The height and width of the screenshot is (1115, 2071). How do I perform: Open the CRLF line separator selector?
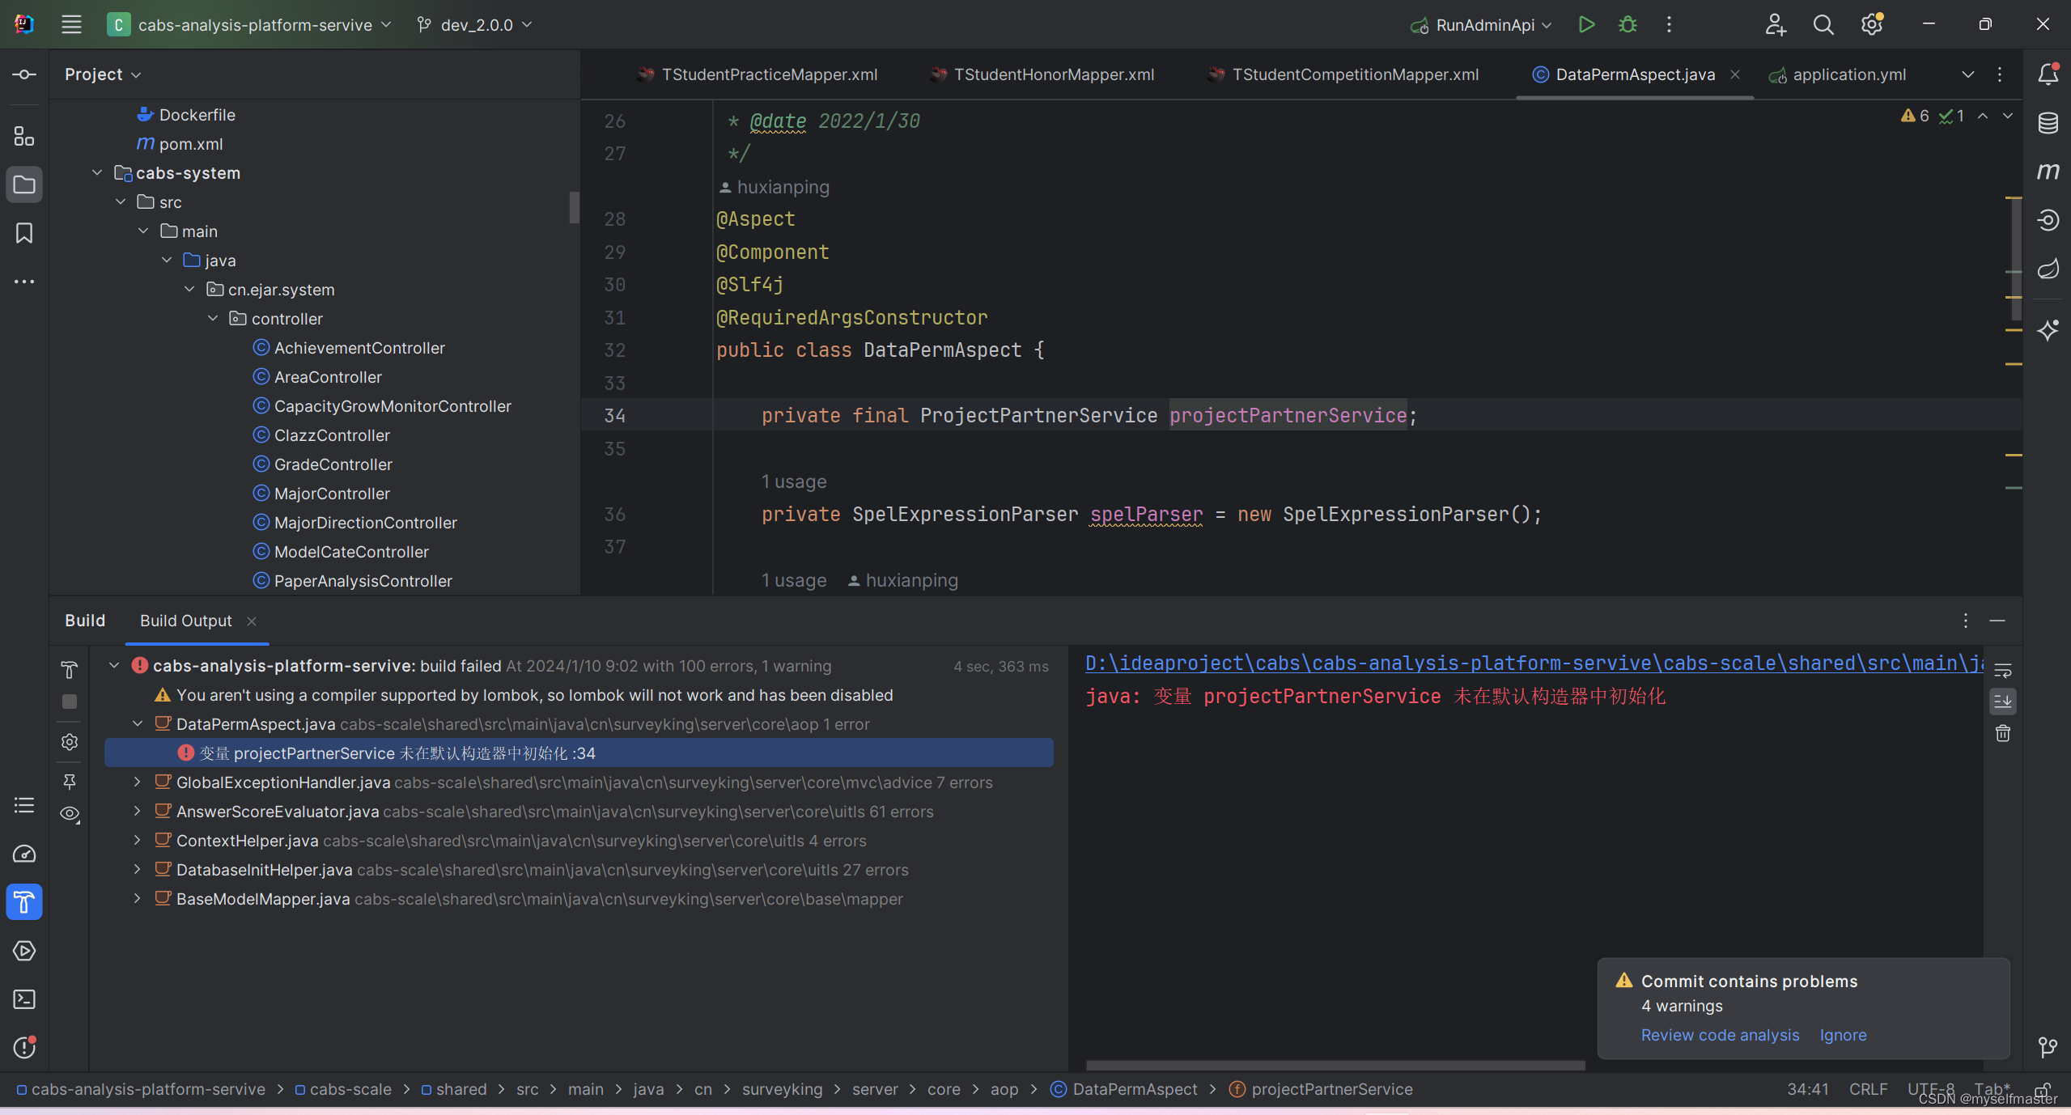(1868, 1089)
